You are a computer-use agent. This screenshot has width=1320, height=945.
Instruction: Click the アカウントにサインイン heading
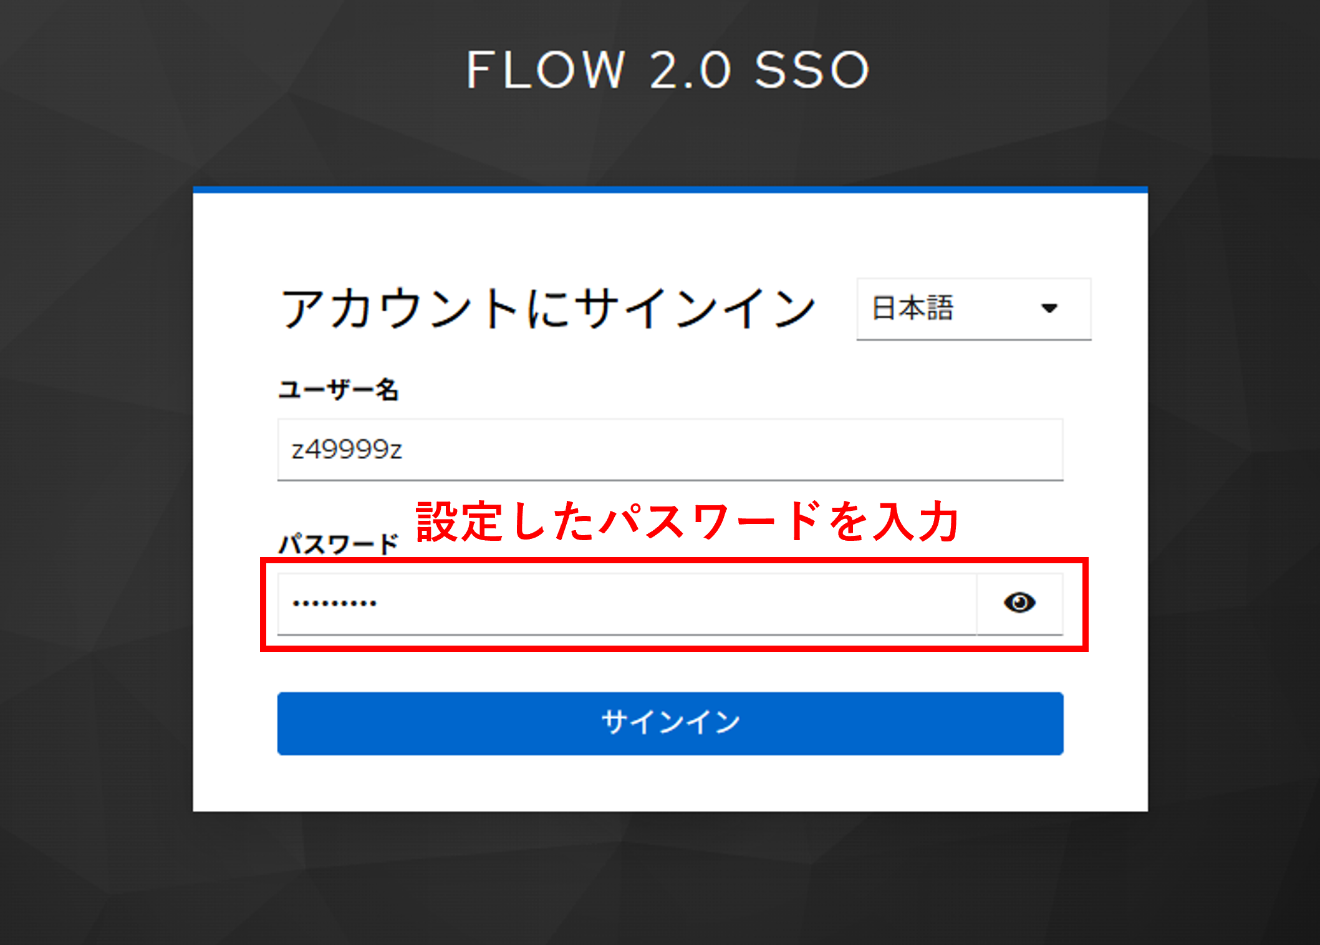tap(548, 308)
